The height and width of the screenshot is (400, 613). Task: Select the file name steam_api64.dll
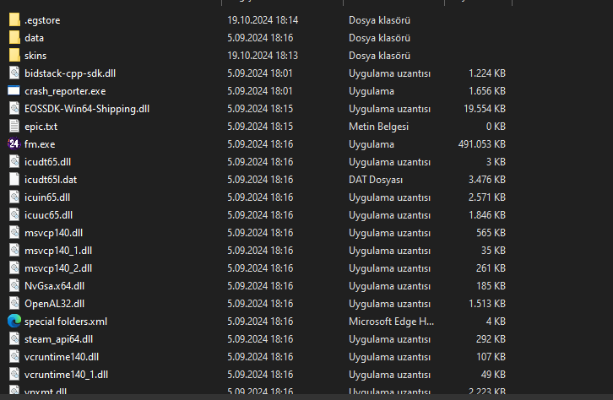coord(58,339)
